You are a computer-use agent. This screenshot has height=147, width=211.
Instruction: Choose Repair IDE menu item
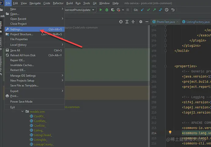coord(35,60)
